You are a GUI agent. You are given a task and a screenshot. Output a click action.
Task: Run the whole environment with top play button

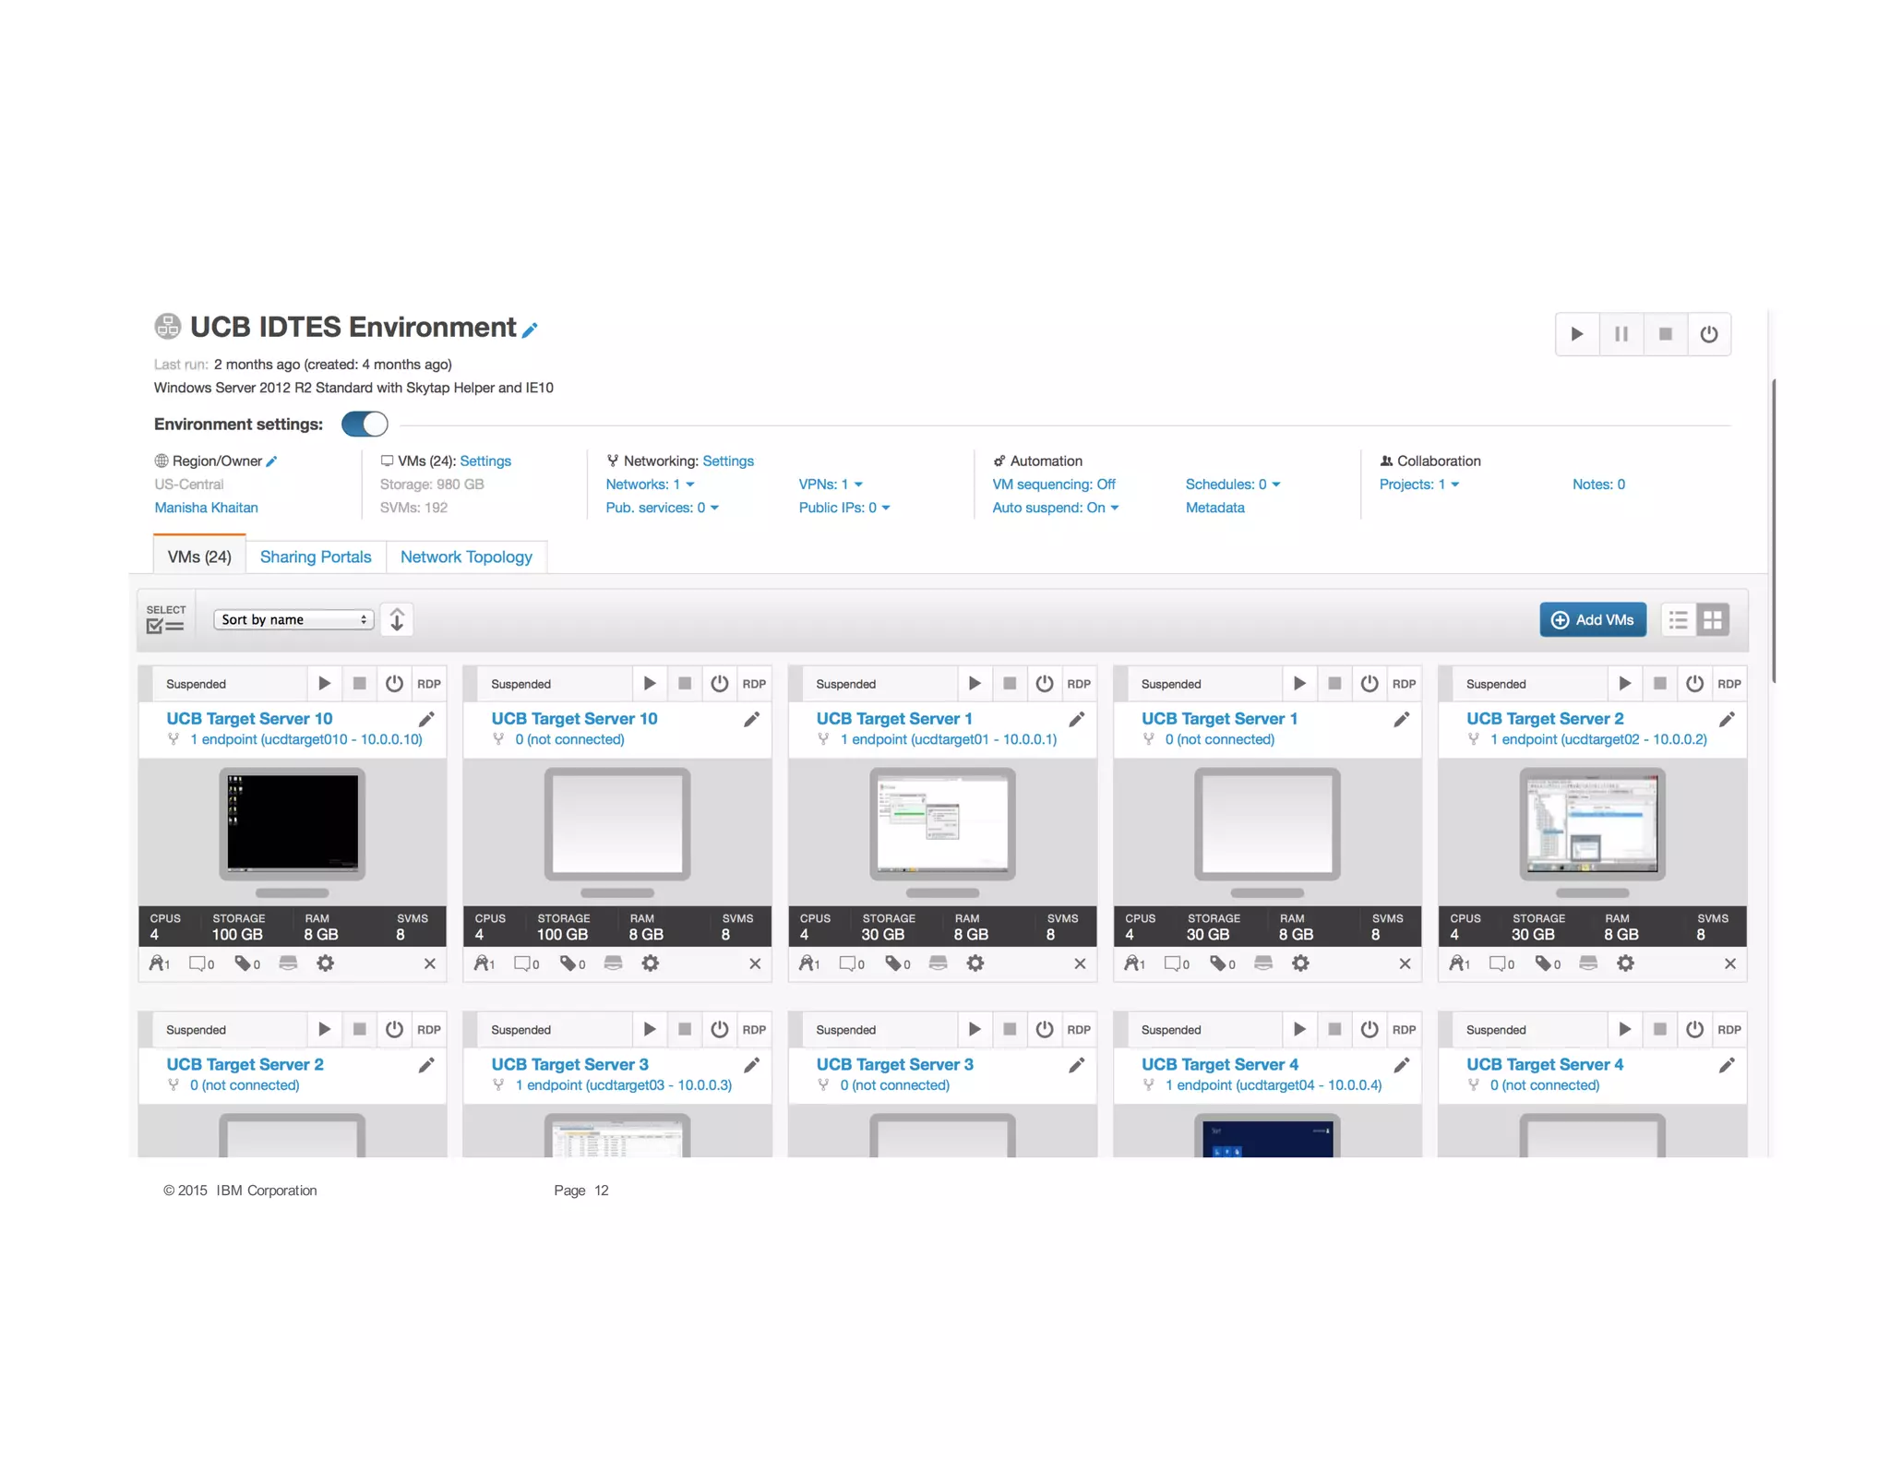tap(1577, 334)
